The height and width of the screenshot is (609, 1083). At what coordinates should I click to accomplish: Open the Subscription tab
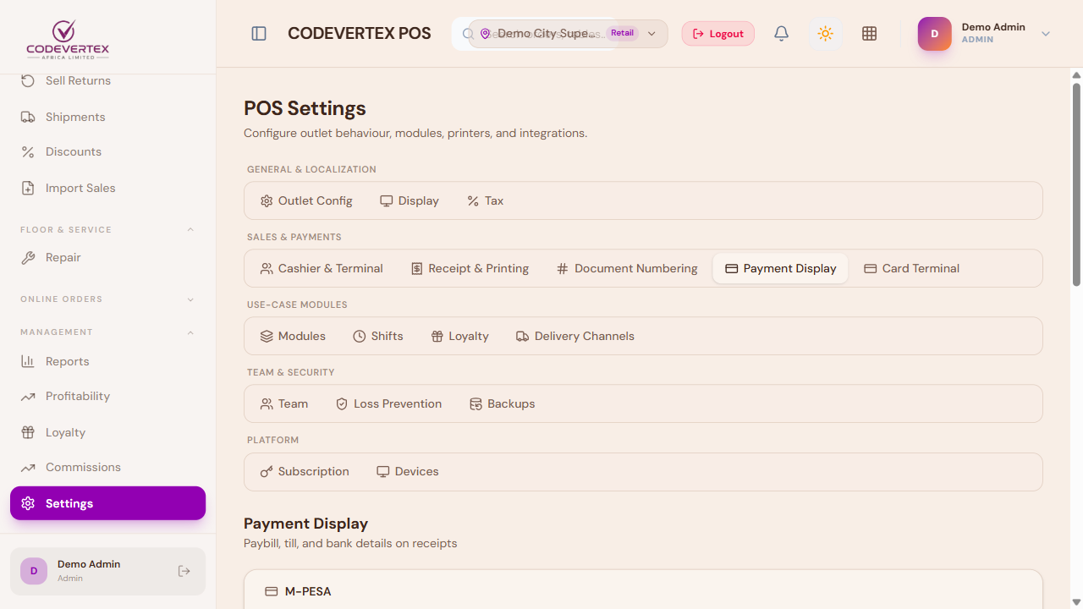point(305,471)
